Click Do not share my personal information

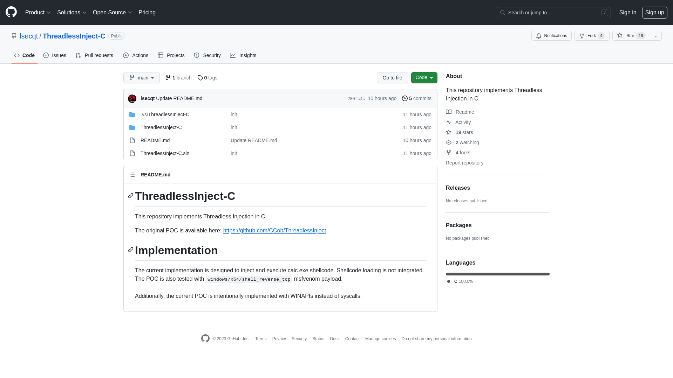click(x=436, y=339)
